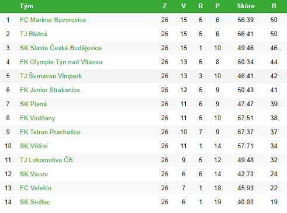Open SK Vacov team page

(34, 174)
